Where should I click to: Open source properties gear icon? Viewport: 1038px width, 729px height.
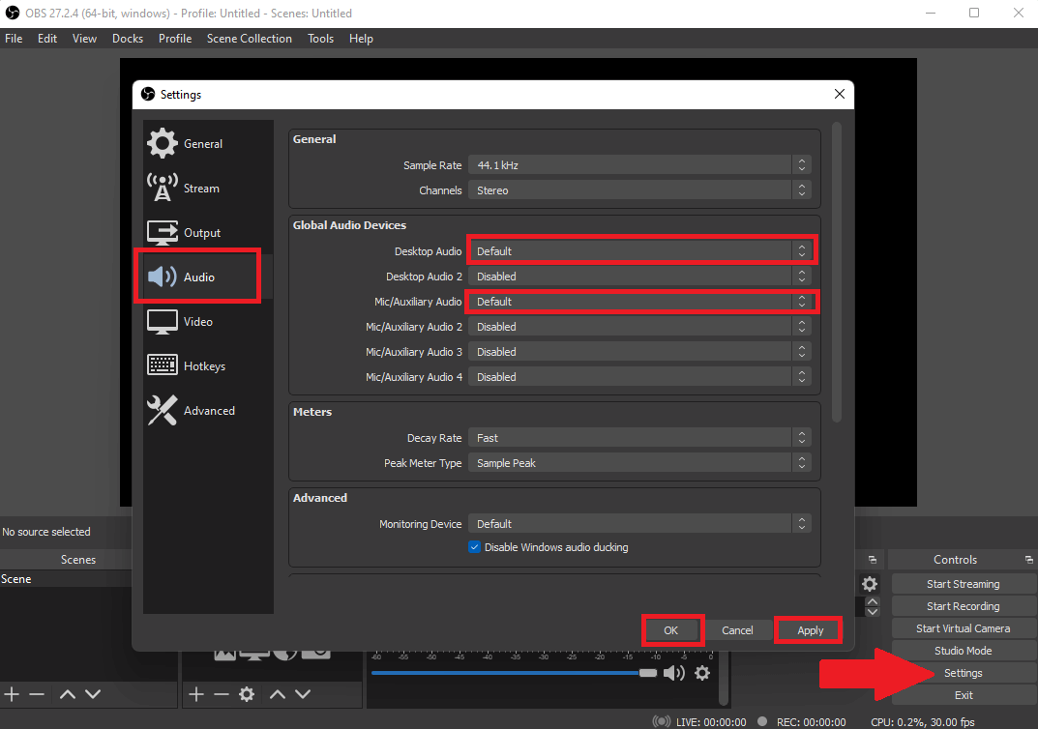[x=247, y=694]
